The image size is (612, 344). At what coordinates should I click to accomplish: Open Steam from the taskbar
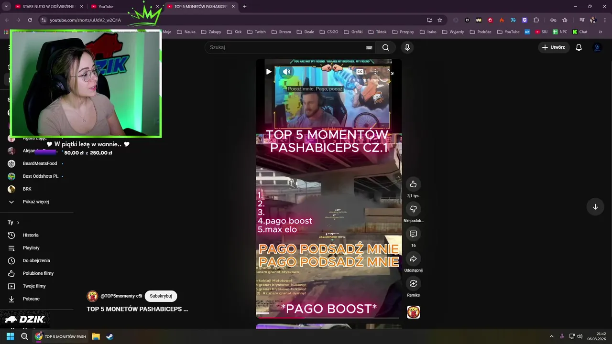[109, 336]
